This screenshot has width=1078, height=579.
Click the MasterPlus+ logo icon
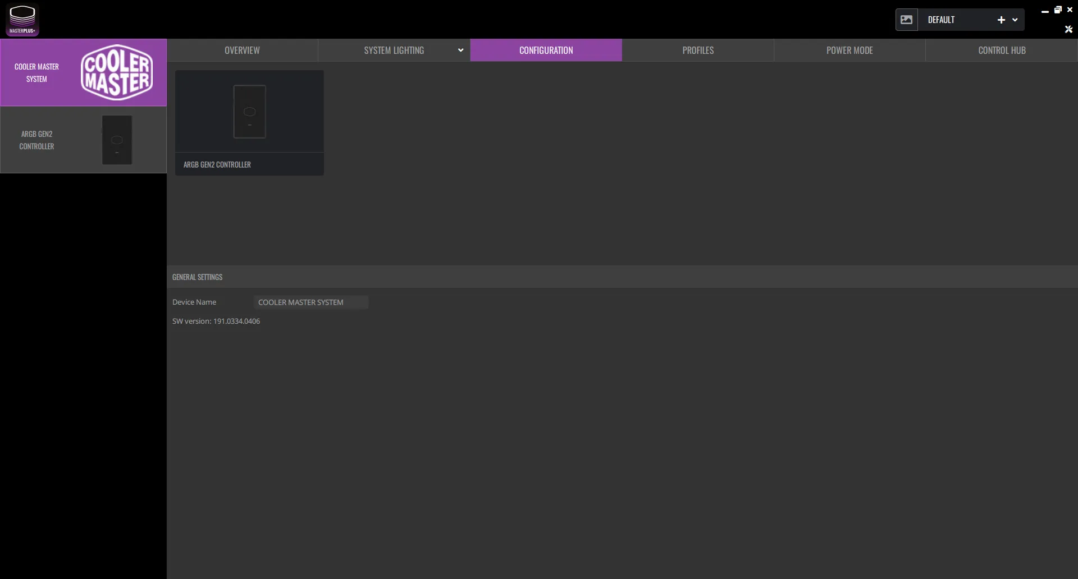(x=22, y=20)
